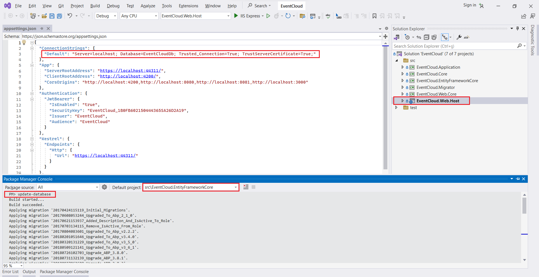
Task: Select the EventCloud.Migrator project
Action: coord(435,87)
